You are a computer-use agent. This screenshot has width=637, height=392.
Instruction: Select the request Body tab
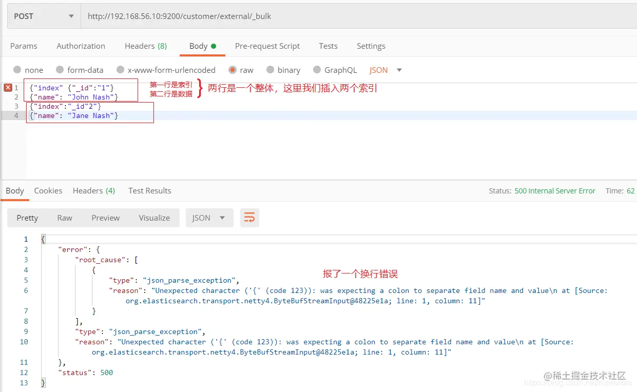coord(203,46)
